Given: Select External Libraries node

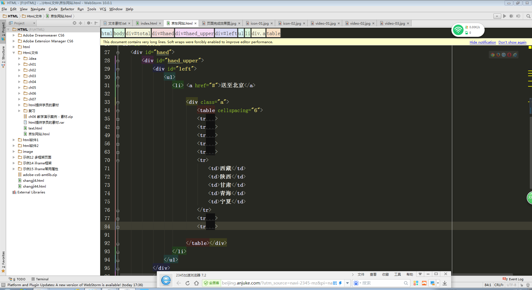Looking at the screenshot, I should (31, 192).
